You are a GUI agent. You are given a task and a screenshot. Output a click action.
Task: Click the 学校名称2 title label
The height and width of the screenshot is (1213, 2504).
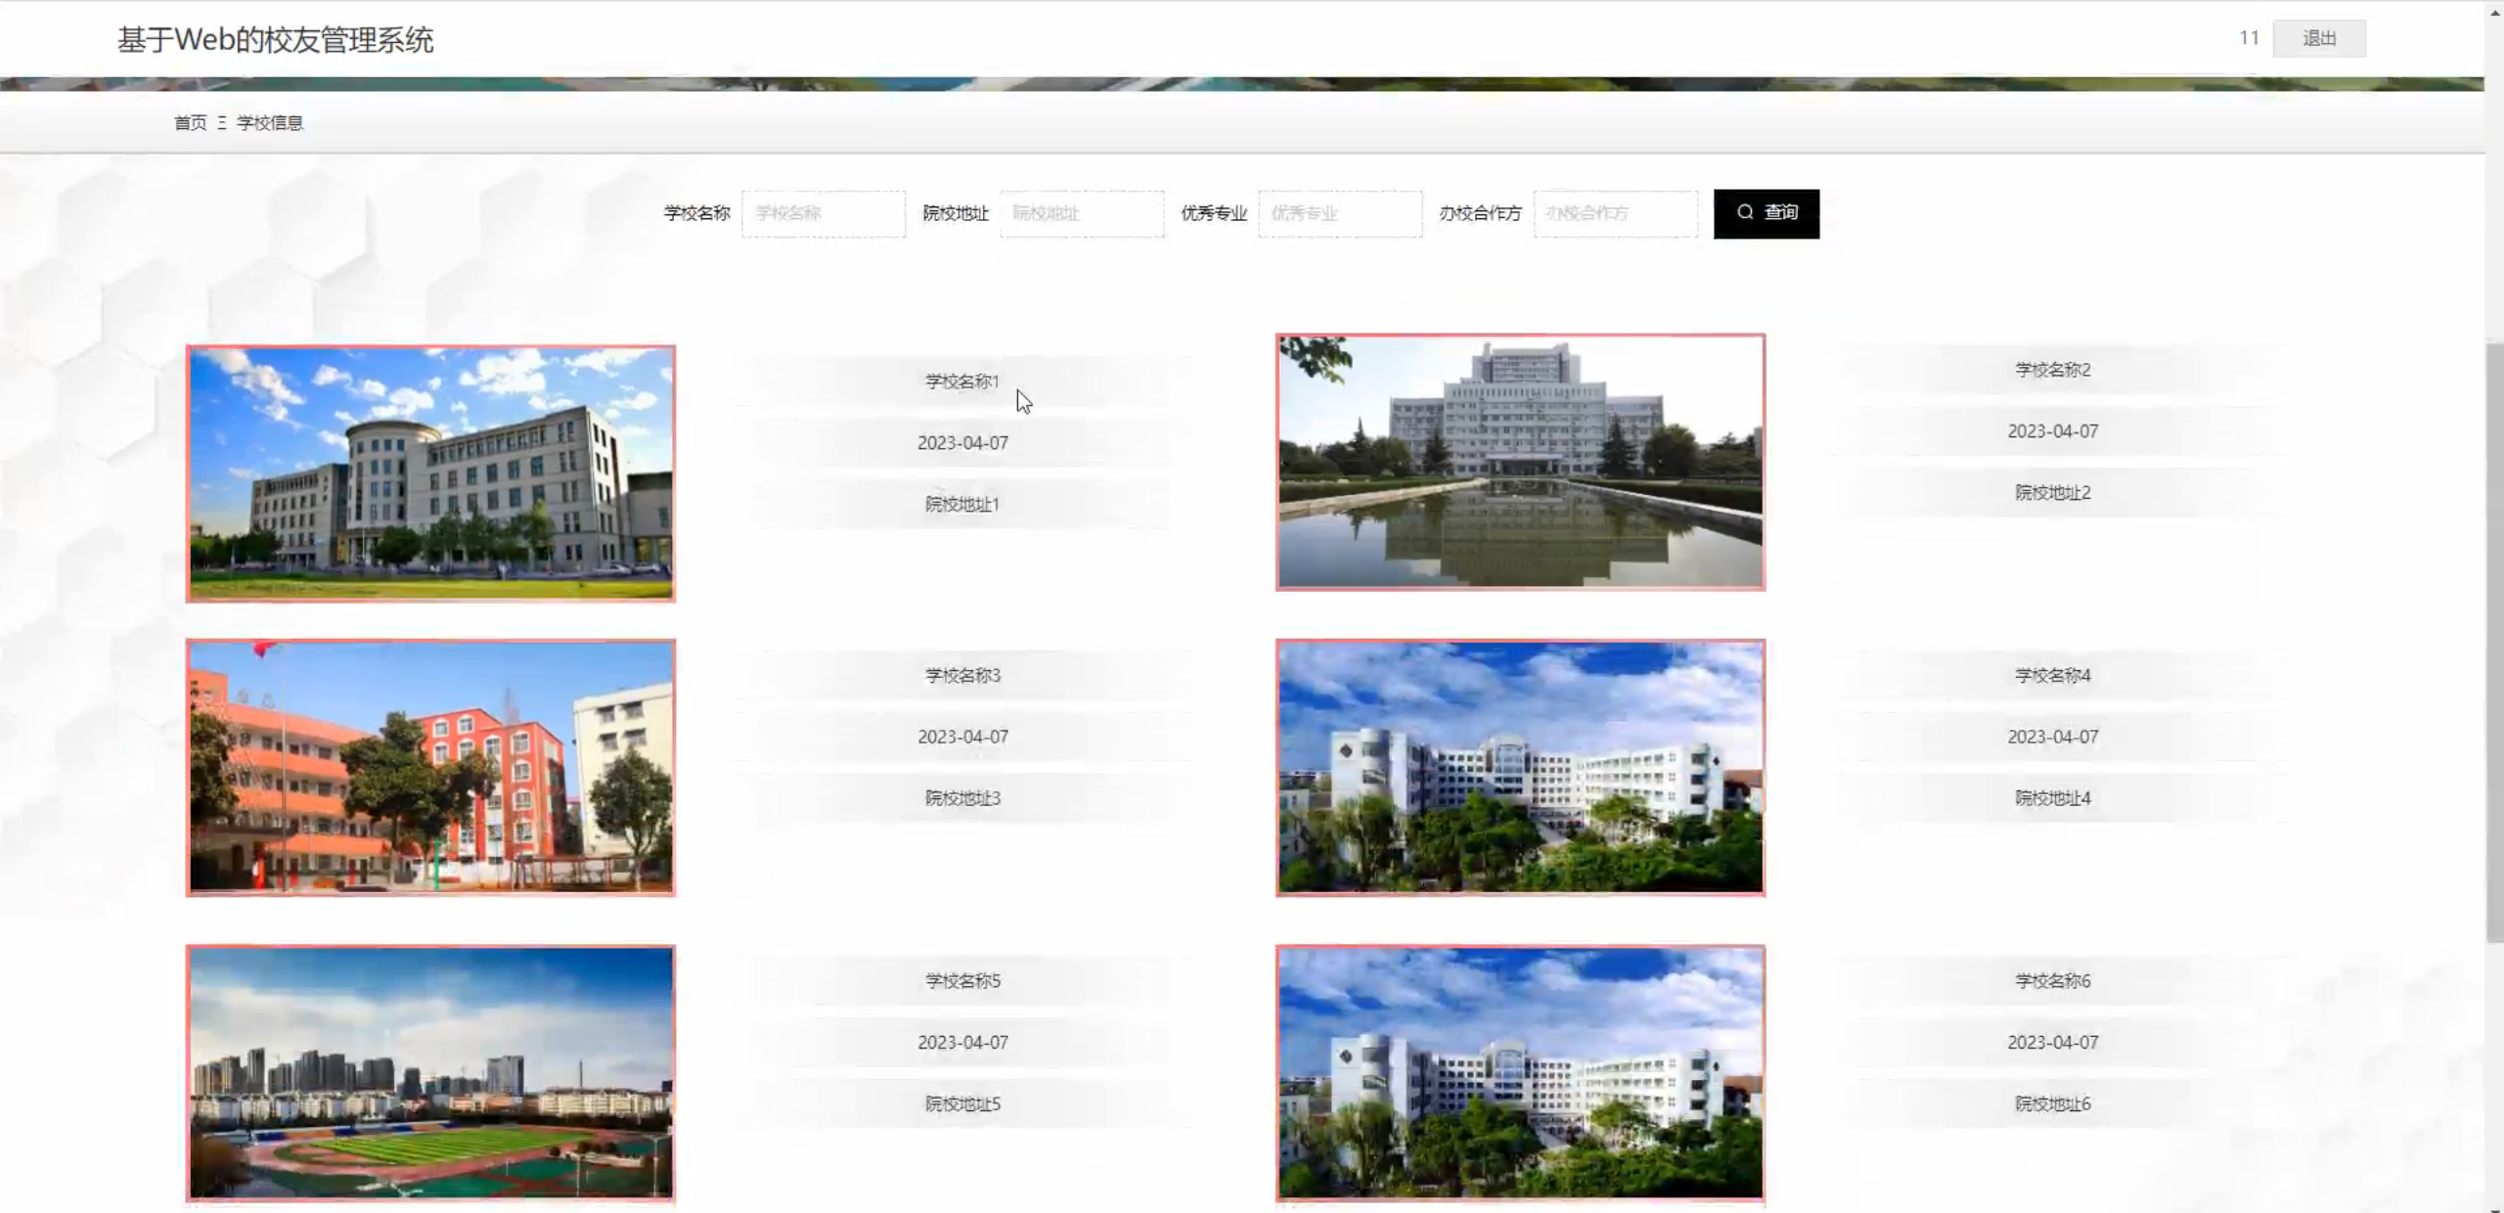point(2052,370)
